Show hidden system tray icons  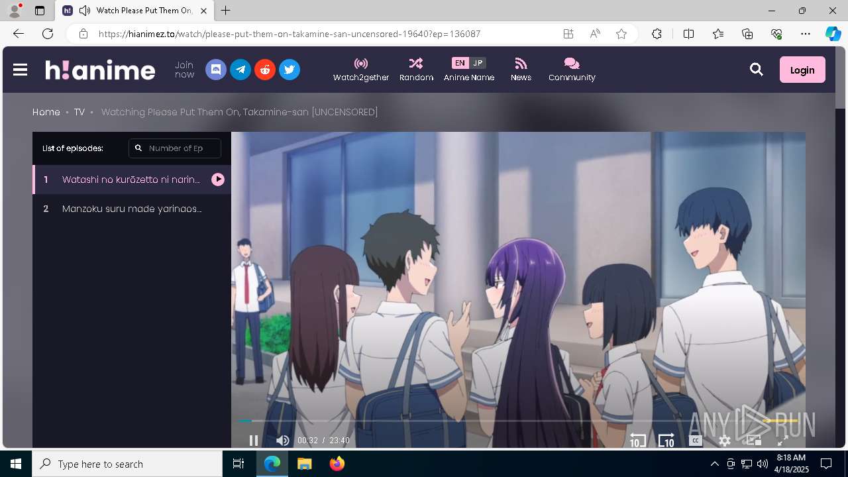(x=714, y=464)
